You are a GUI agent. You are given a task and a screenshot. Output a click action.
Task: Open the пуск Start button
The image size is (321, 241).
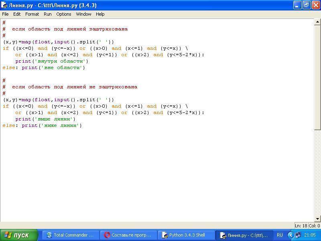click(x=19, y=235)
